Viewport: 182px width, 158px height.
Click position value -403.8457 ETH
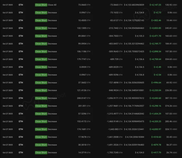(115, 44)
